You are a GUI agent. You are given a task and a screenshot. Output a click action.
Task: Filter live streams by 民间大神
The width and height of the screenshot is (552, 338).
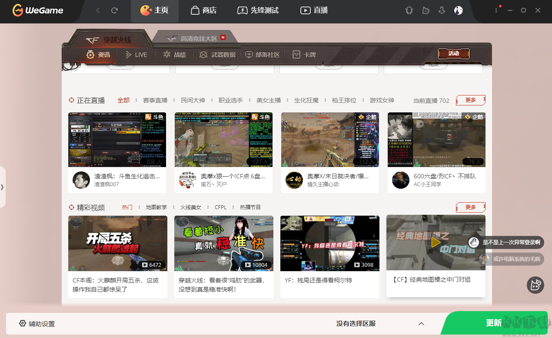point(193,100)
